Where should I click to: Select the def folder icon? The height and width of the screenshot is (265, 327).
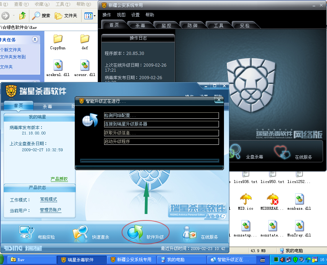point(85,39)
